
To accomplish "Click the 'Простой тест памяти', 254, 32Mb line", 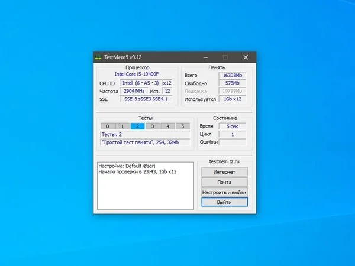I will coord(145,142).
